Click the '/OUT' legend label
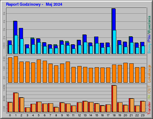This screenshot has height=119, width=153. (x=149, y=90)
